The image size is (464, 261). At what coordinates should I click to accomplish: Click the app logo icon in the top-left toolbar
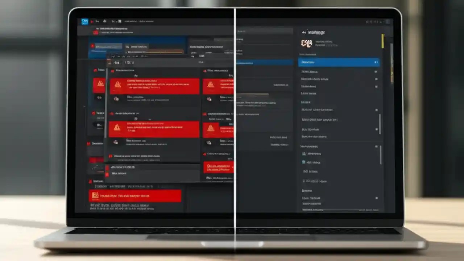pyautogui.click(x=84, y=22)
